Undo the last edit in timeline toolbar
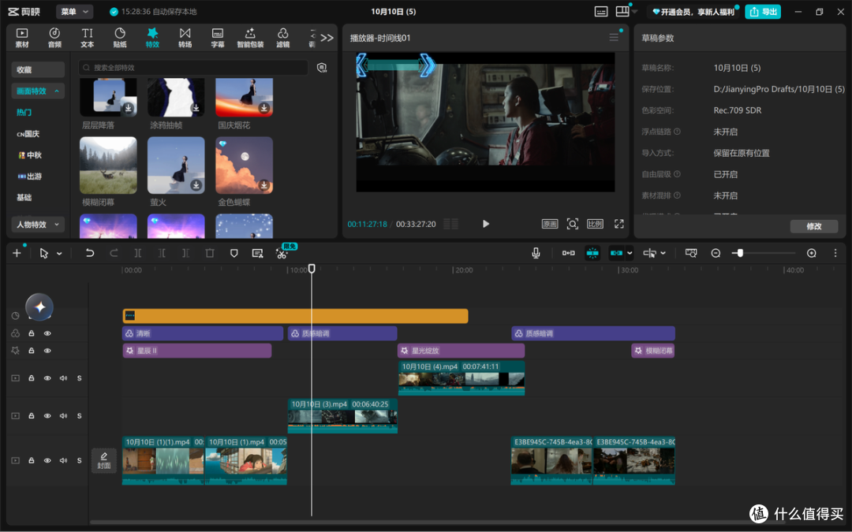The height and width of the screenshot is (532, 852). point(90,253)
